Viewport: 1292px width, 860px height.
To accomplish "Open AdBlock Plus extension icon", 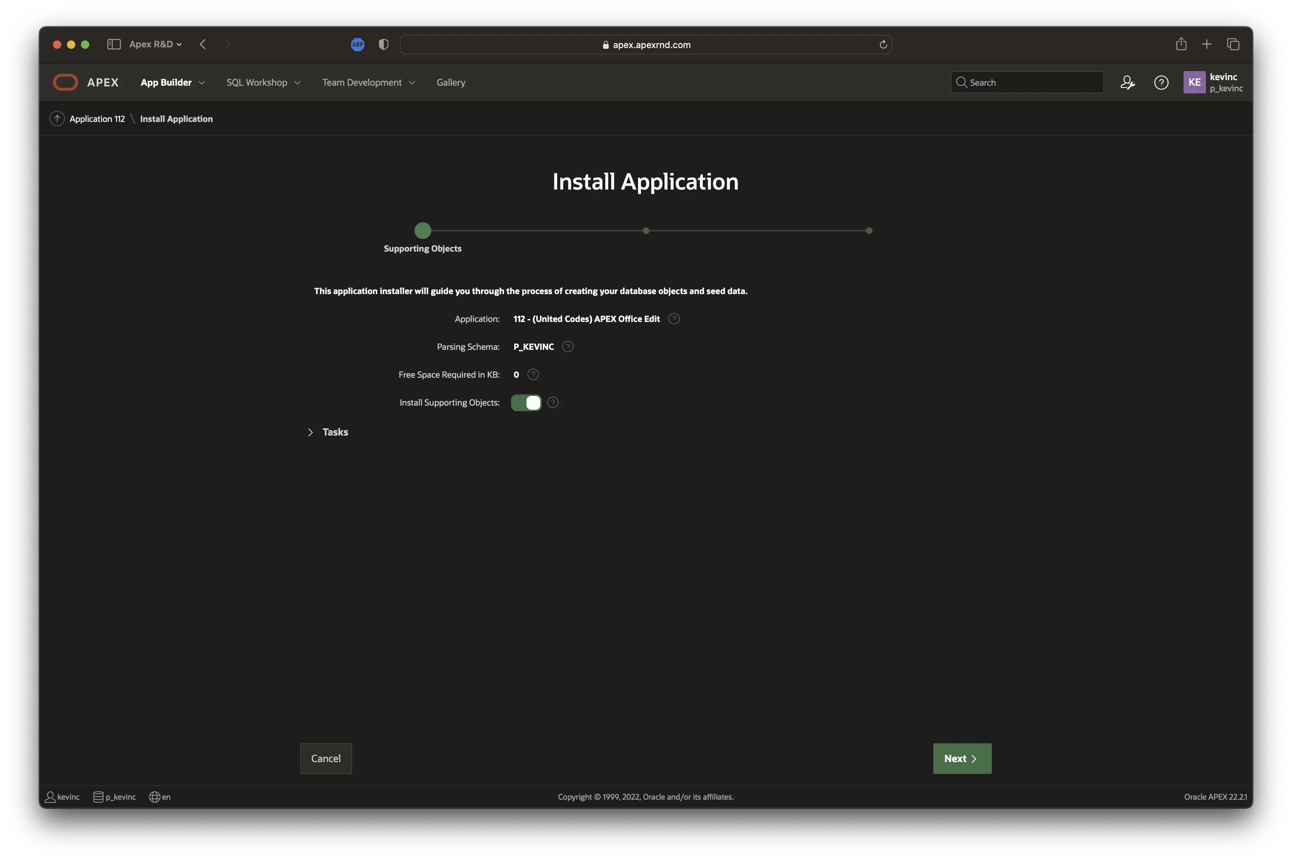I will click(x=358, y=44).
